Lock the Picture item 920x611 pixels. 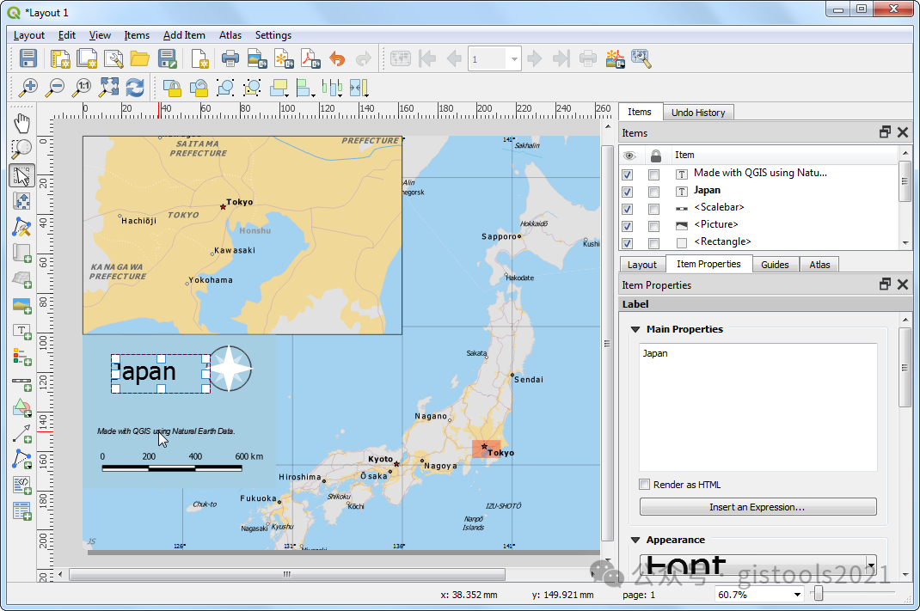point(653,226)
